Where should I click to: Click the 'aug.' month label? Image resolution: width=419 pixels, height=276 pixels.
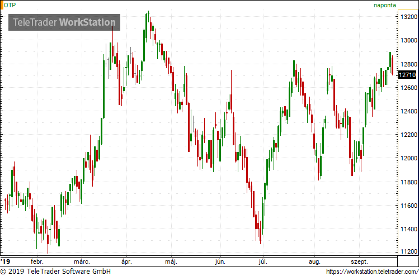click(314, 261)
